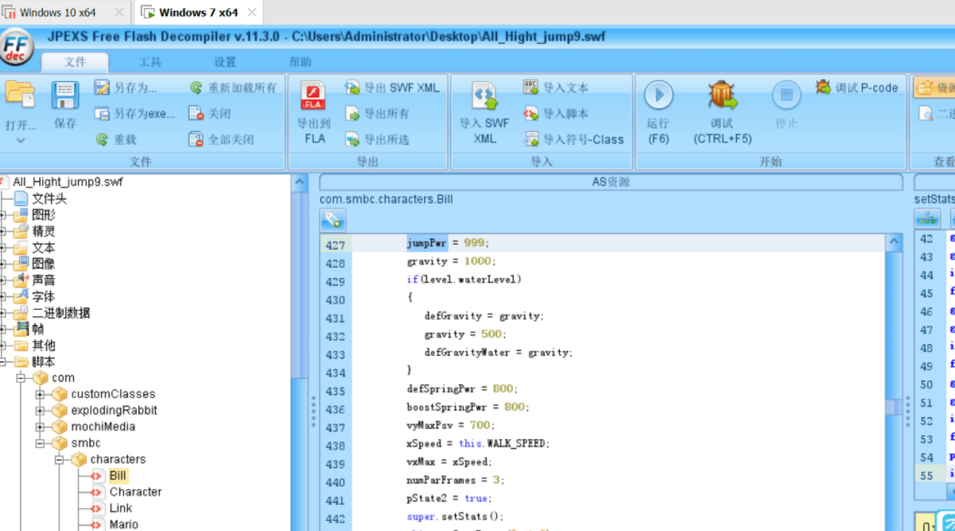Viewport: 955px width, 531px height.
Task: Open the Character class script
Action: click(135, 492)
